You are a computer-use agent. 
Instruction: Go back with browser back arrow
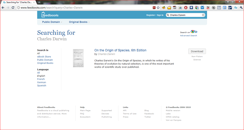pos(3,8)
